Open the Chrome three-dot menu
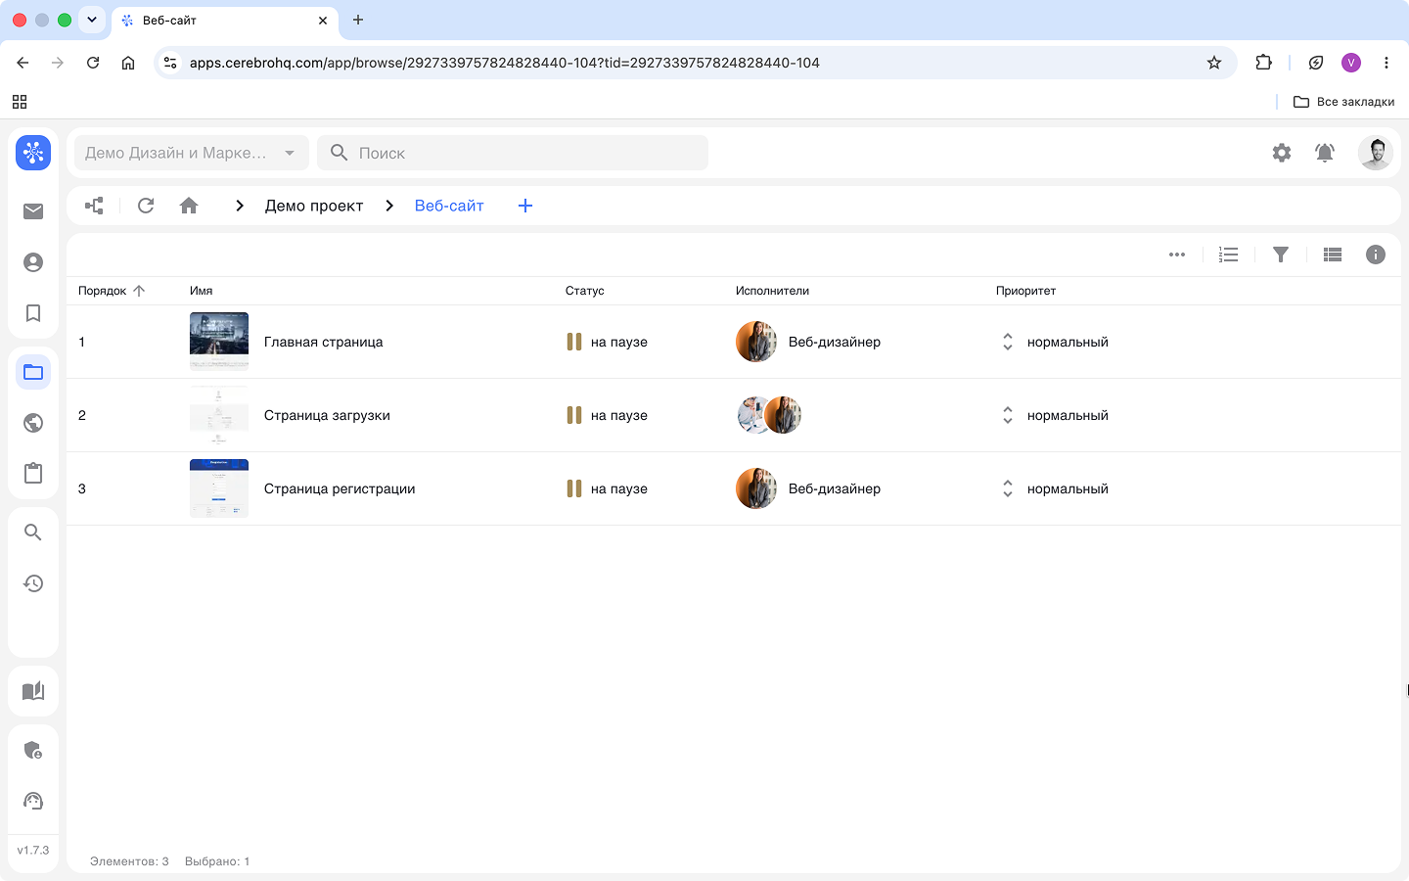This screenshot has height=881, width=1409. (1386, 63)
